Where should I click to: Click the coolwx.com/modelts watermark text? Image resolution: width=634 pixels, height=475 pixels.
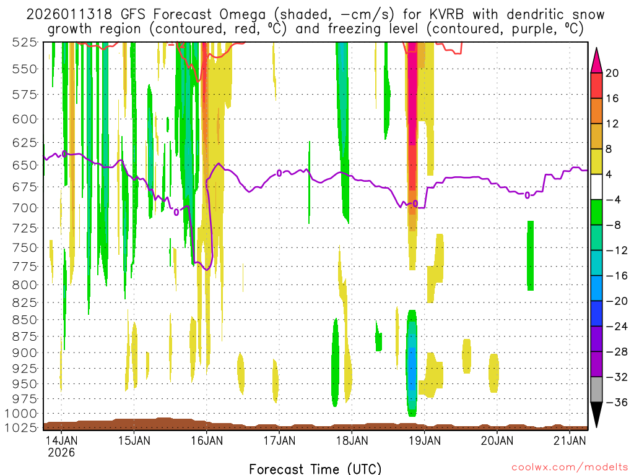[x=570, y=468]
